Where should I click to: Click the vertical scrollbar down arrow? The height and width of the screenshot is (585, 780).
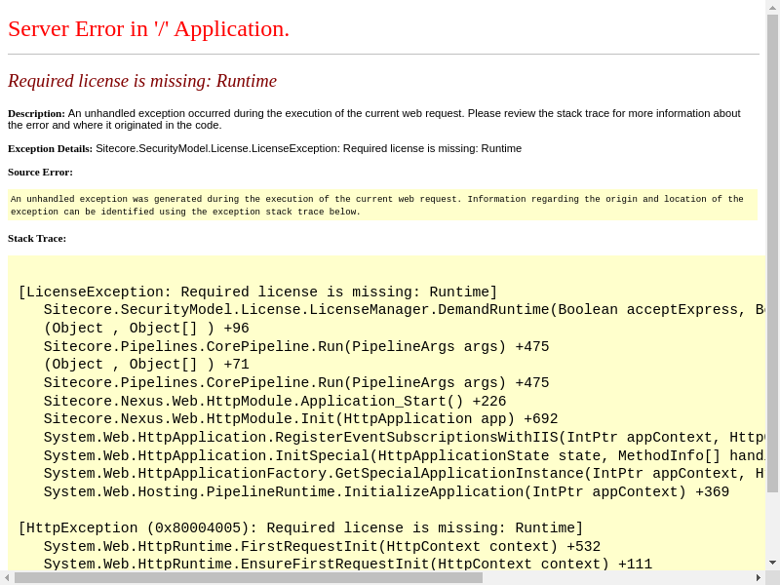click(x=772, y=563)
